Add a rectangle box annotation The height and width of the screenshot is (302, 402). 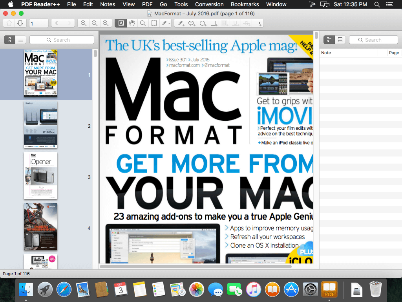point(214,23)
